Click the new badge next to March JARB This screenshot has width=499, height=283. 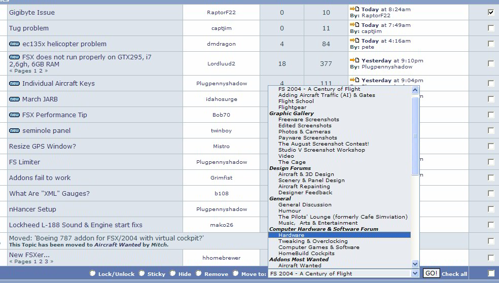[x=14, y=99]
